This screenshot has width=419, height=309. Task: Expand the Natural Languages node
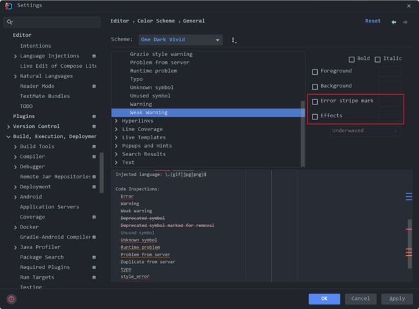(x=15, y=76)
